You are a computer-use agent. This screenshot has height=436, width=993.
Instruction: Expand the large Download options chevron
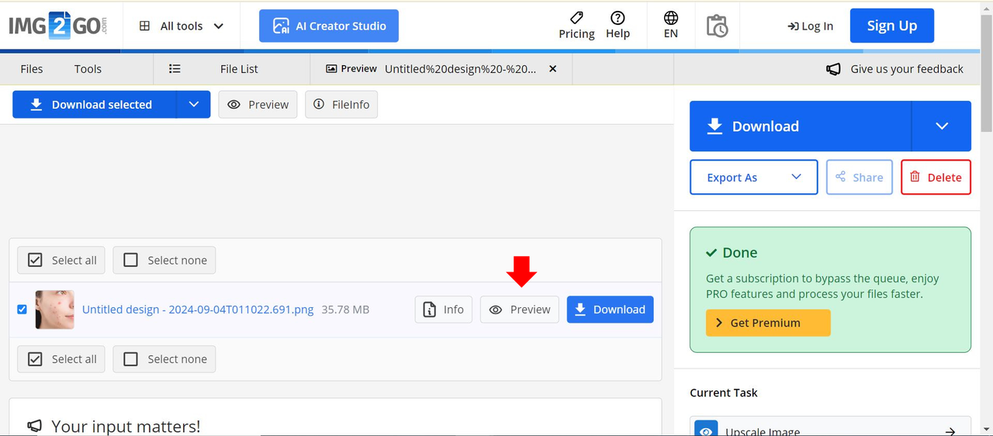click(x=942, y=126)
